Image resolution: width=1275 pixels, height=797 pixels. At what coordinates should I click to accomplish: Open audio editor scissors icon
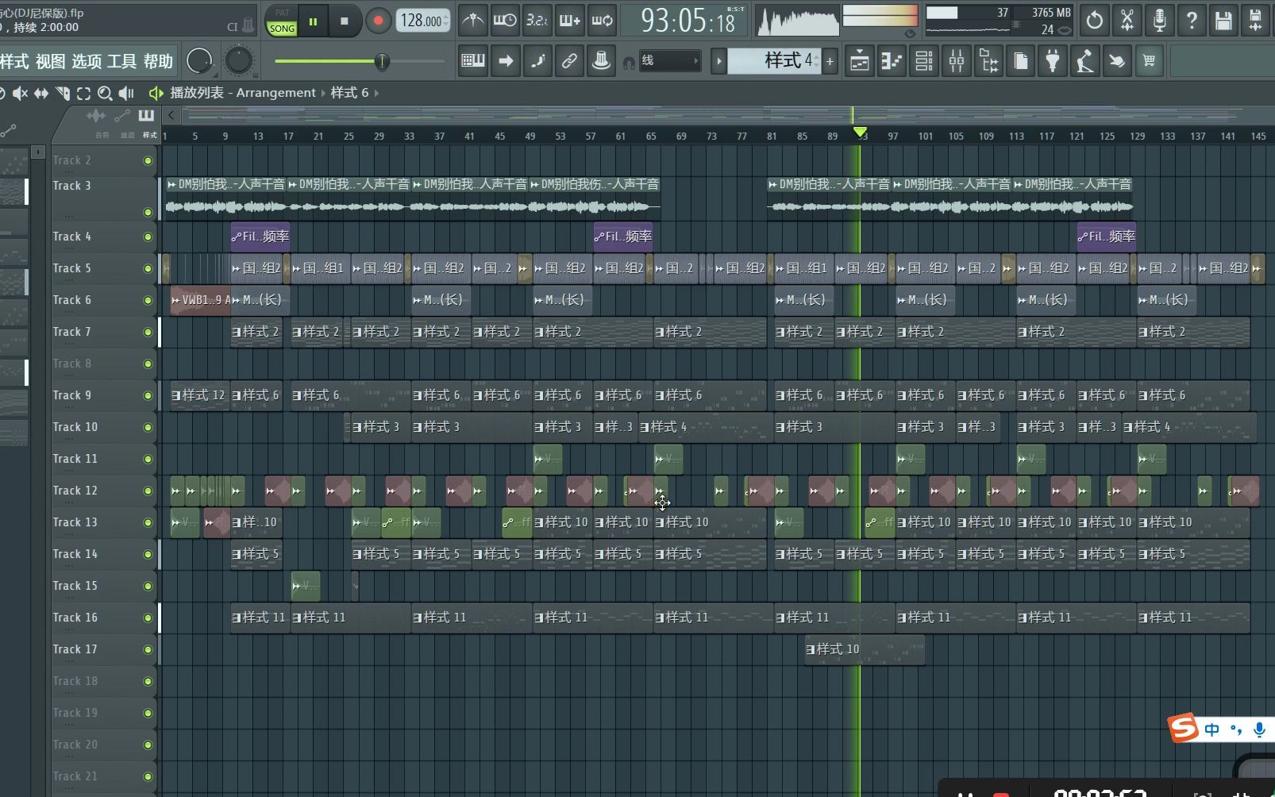[1127, 21]
